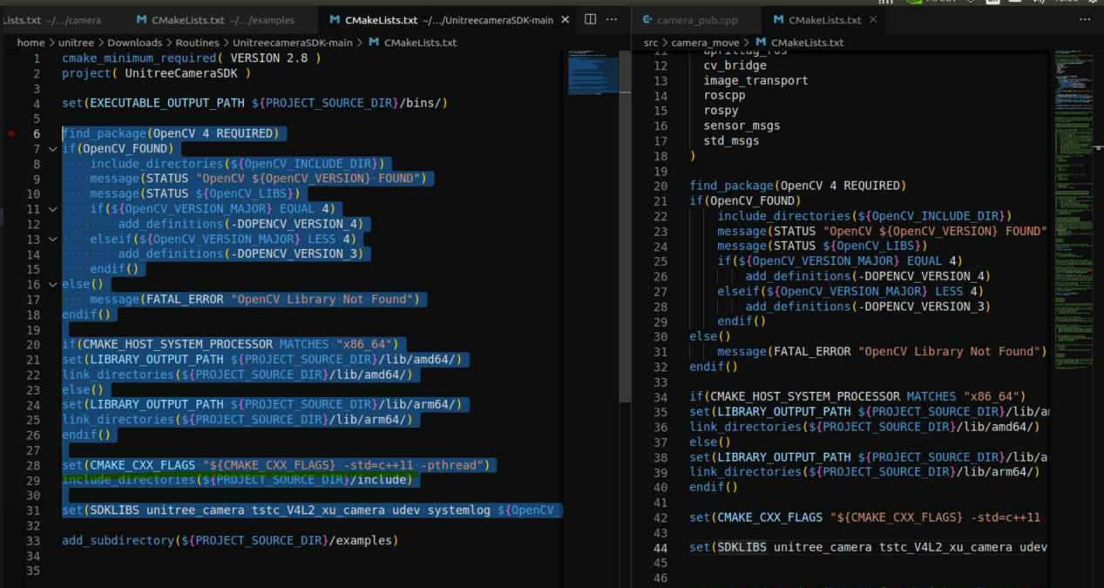Click 'image_transport' in the right editor

(x=755, y=80)
